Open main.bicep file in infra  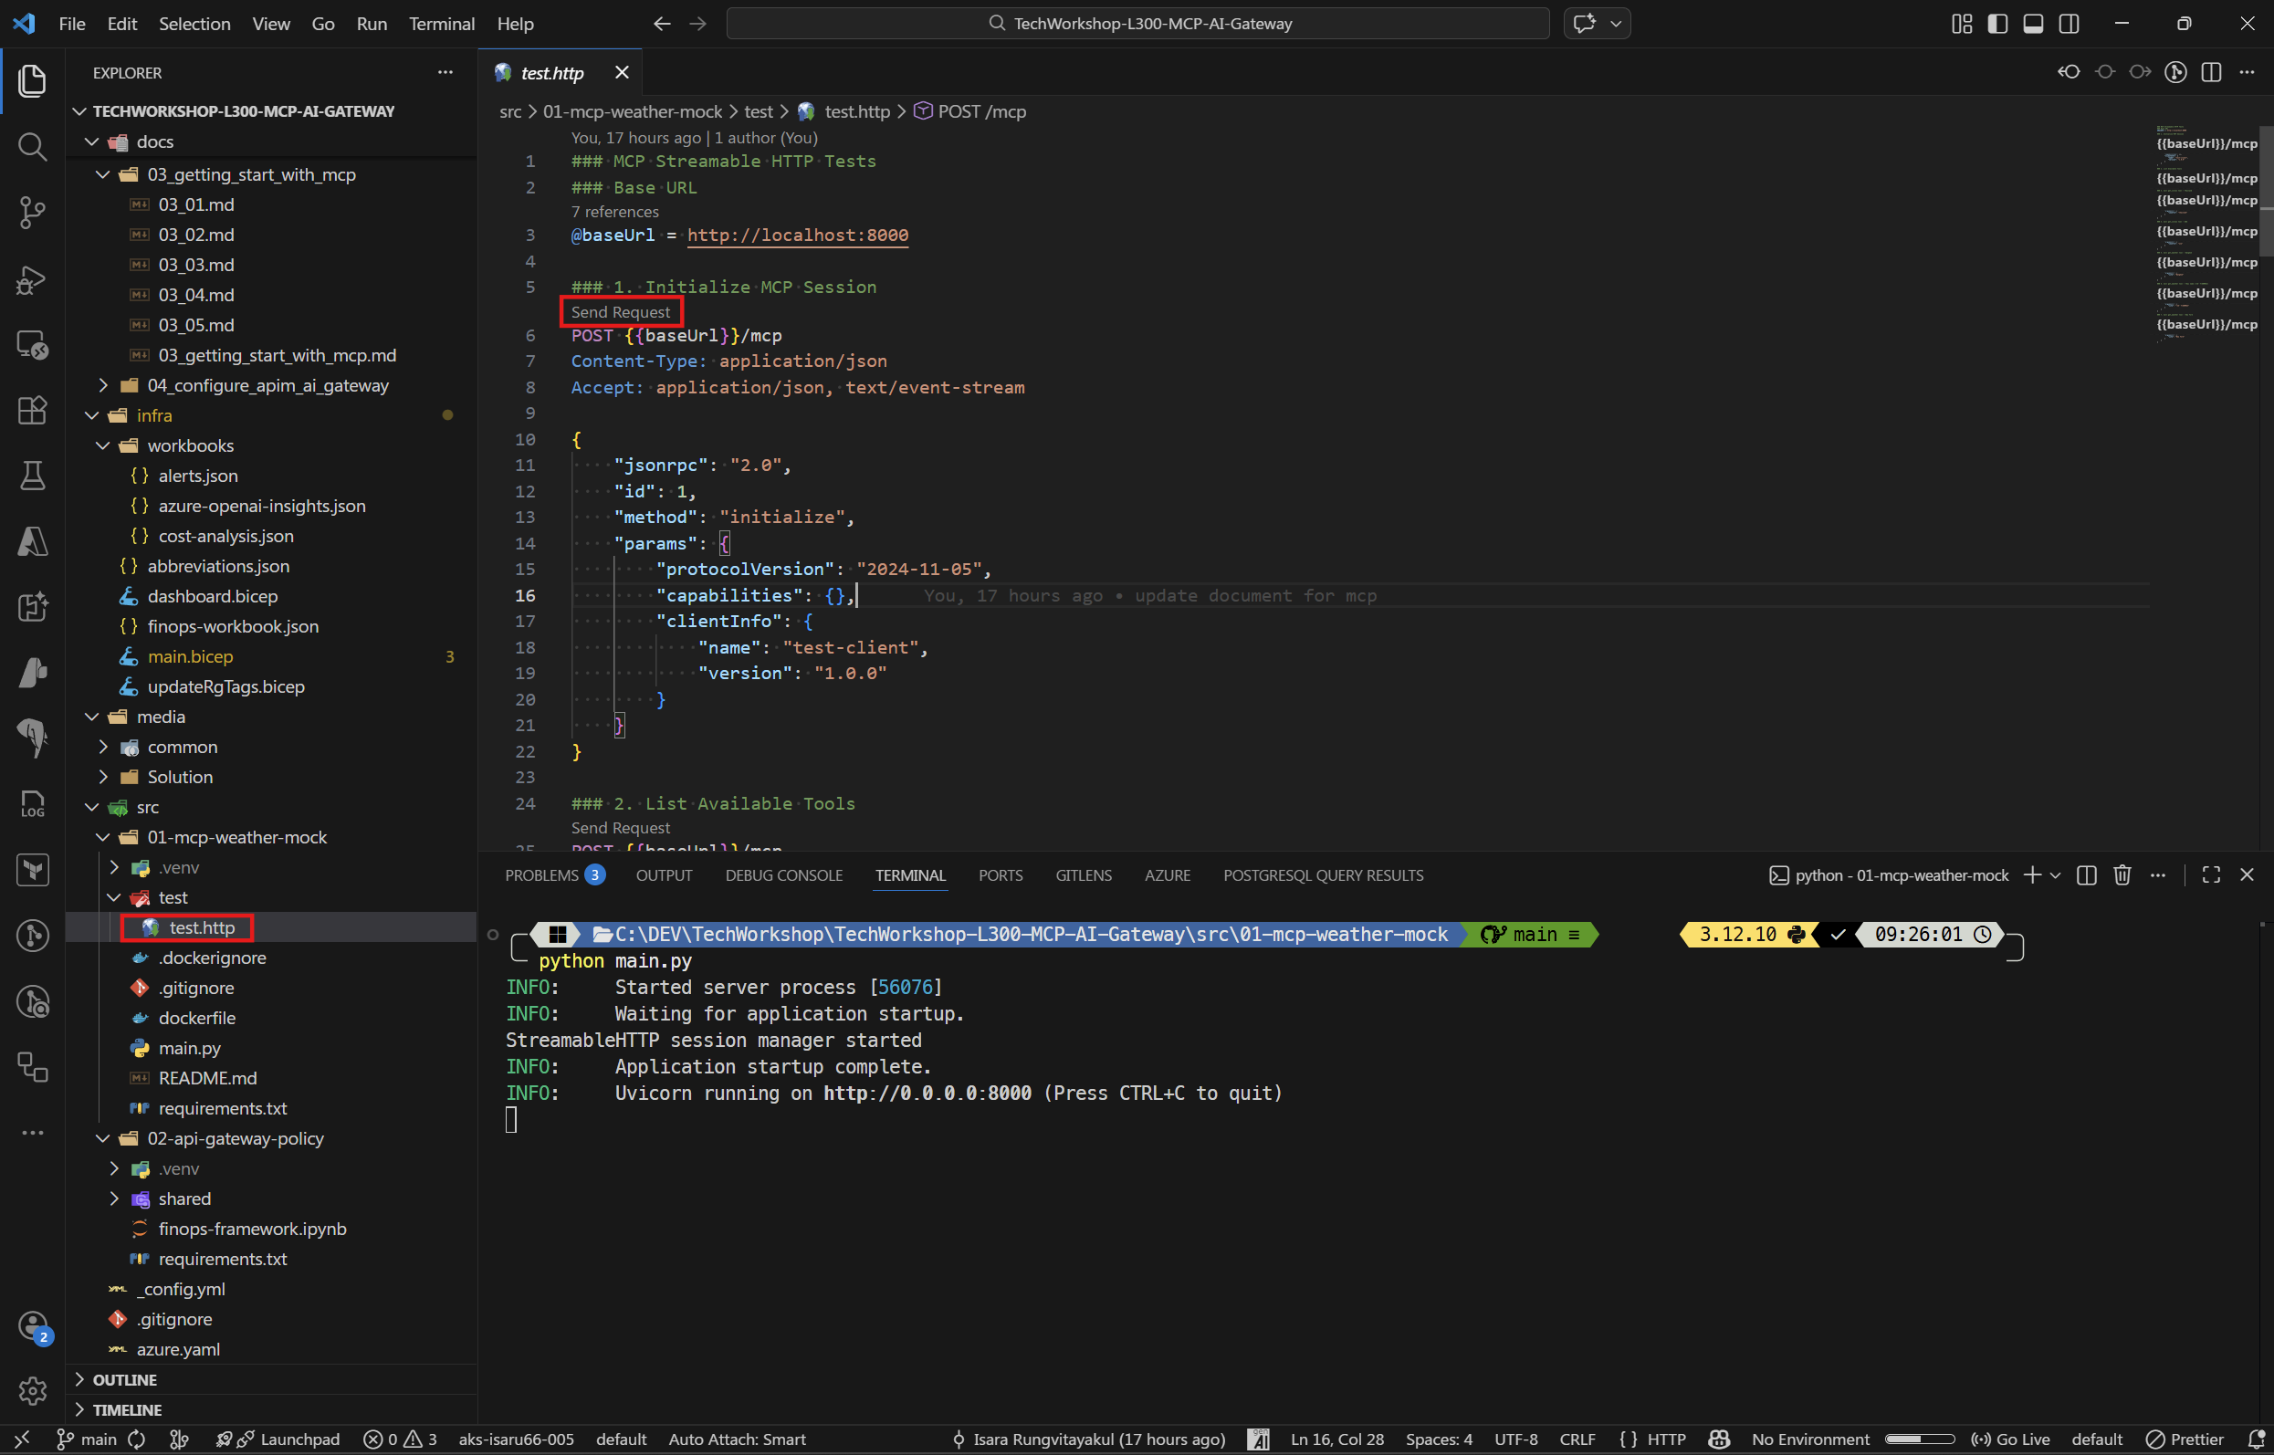(190, 656)
